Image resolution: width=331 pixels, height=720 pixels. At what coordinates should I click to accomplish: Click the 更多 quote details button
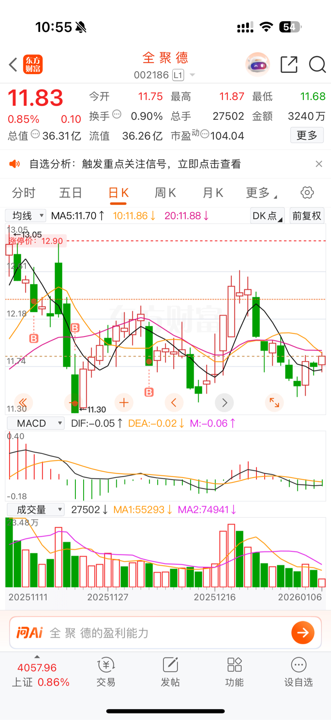point(307,135)
